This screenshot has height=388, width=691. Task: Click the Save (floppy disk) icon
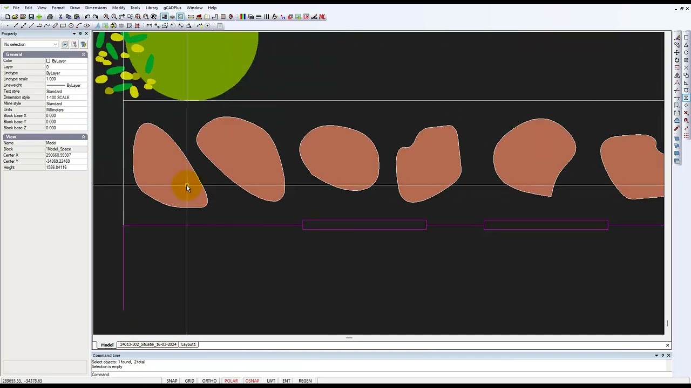[31, 17]
